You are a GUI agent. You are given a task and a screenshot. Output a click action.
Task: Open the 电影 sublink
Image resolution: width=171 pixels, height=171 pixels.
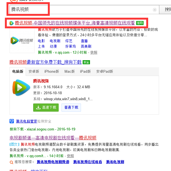pos(41,41)
